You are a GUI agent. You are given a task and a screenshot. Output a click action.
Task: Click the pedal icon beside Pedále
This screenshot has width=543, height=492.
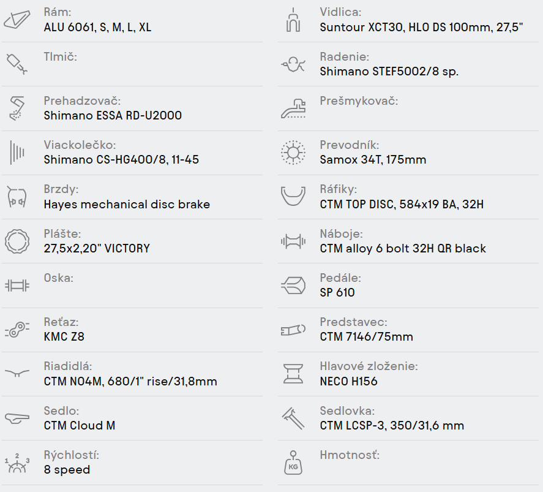click(x=293, y=286)
